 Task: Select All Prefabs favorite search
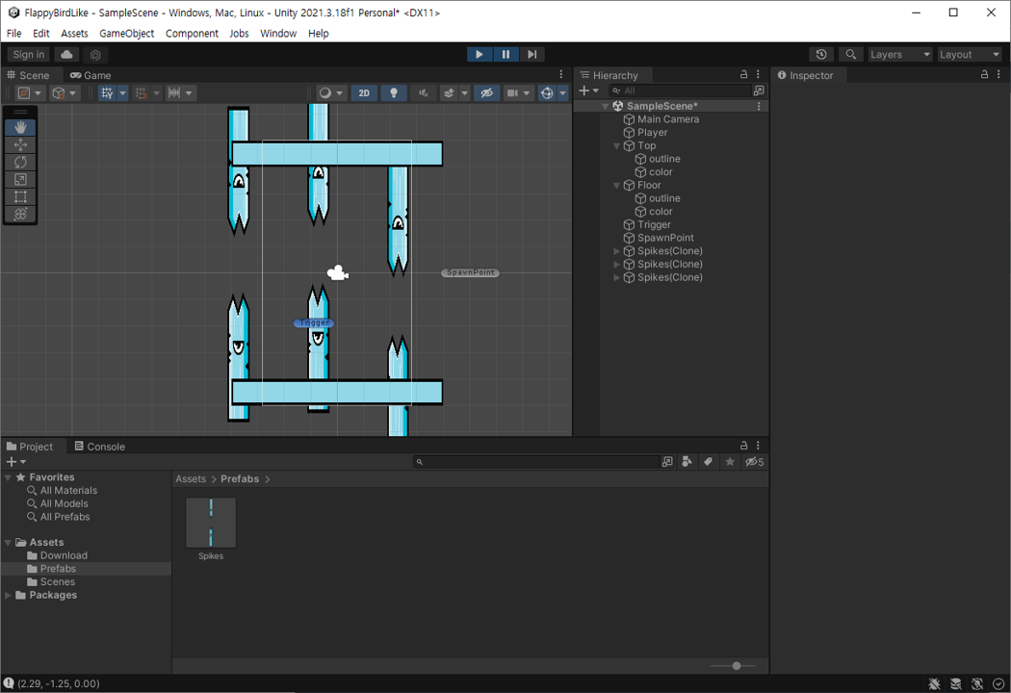[65, 516]
